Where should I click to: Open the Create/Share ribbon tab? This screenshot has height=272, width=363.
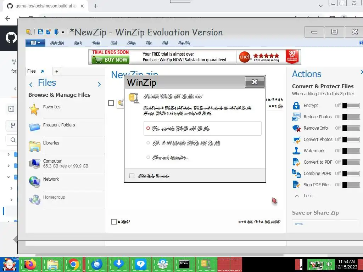coord(57,43)
